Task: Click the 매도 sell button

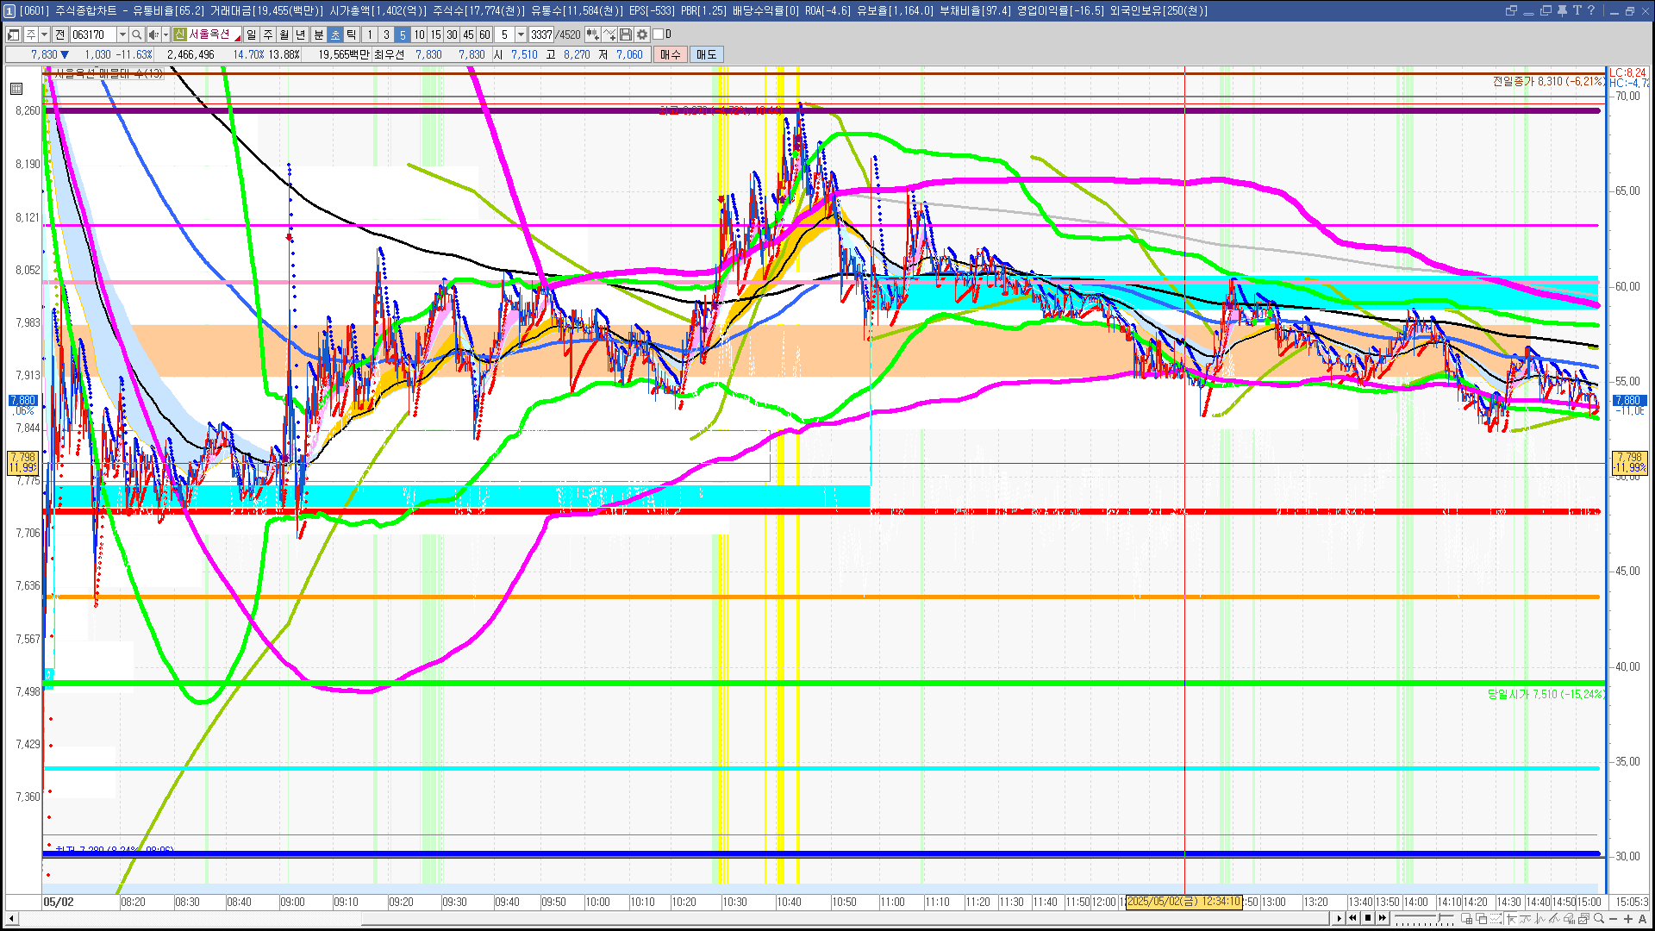Action: 706,54
